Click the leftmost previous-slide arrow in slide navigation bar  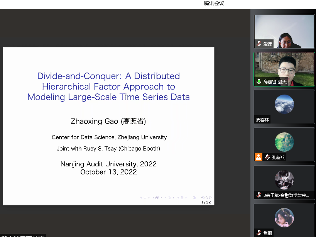tap(142, 198)
